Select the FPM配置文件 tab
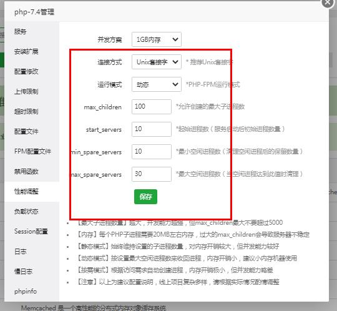Viewport: 337px width, 311px height. pos(32,151)
